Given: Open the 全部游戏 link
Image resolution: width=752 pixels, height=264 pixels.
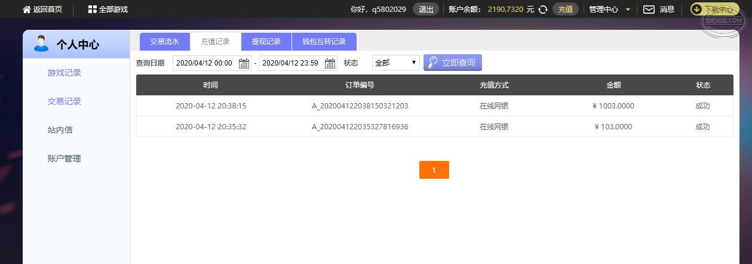Looking at the screenshot, I should coord(113,10).
